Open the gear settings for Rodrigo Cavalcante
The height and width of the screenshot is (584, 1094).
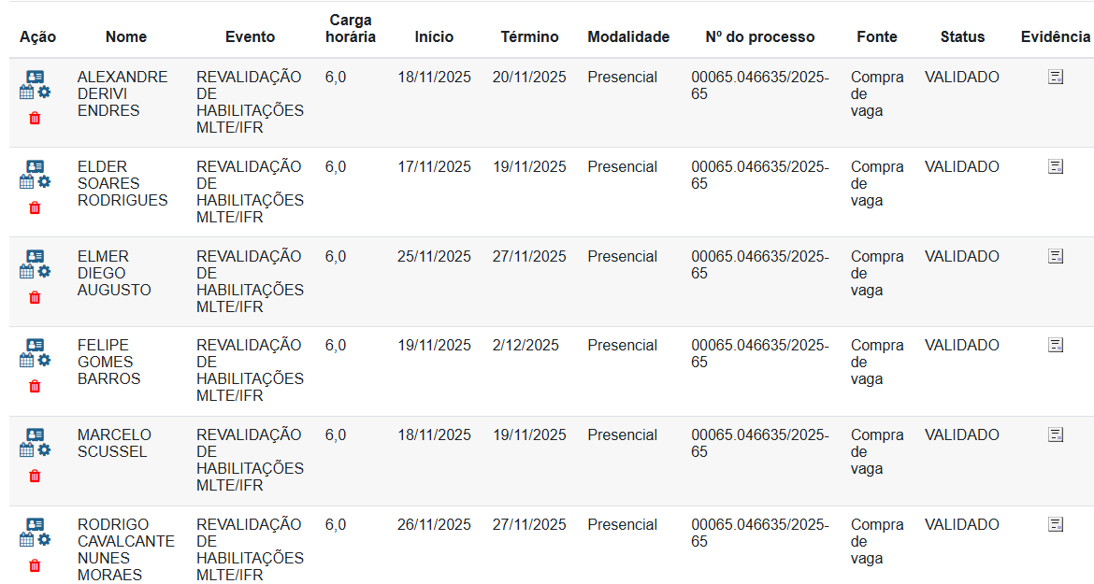point(44,540)
